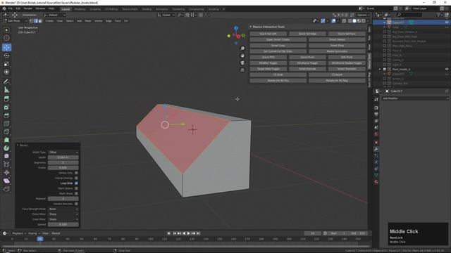Open the Modifier properties wrench tab
451x253 pixels.
376,149
